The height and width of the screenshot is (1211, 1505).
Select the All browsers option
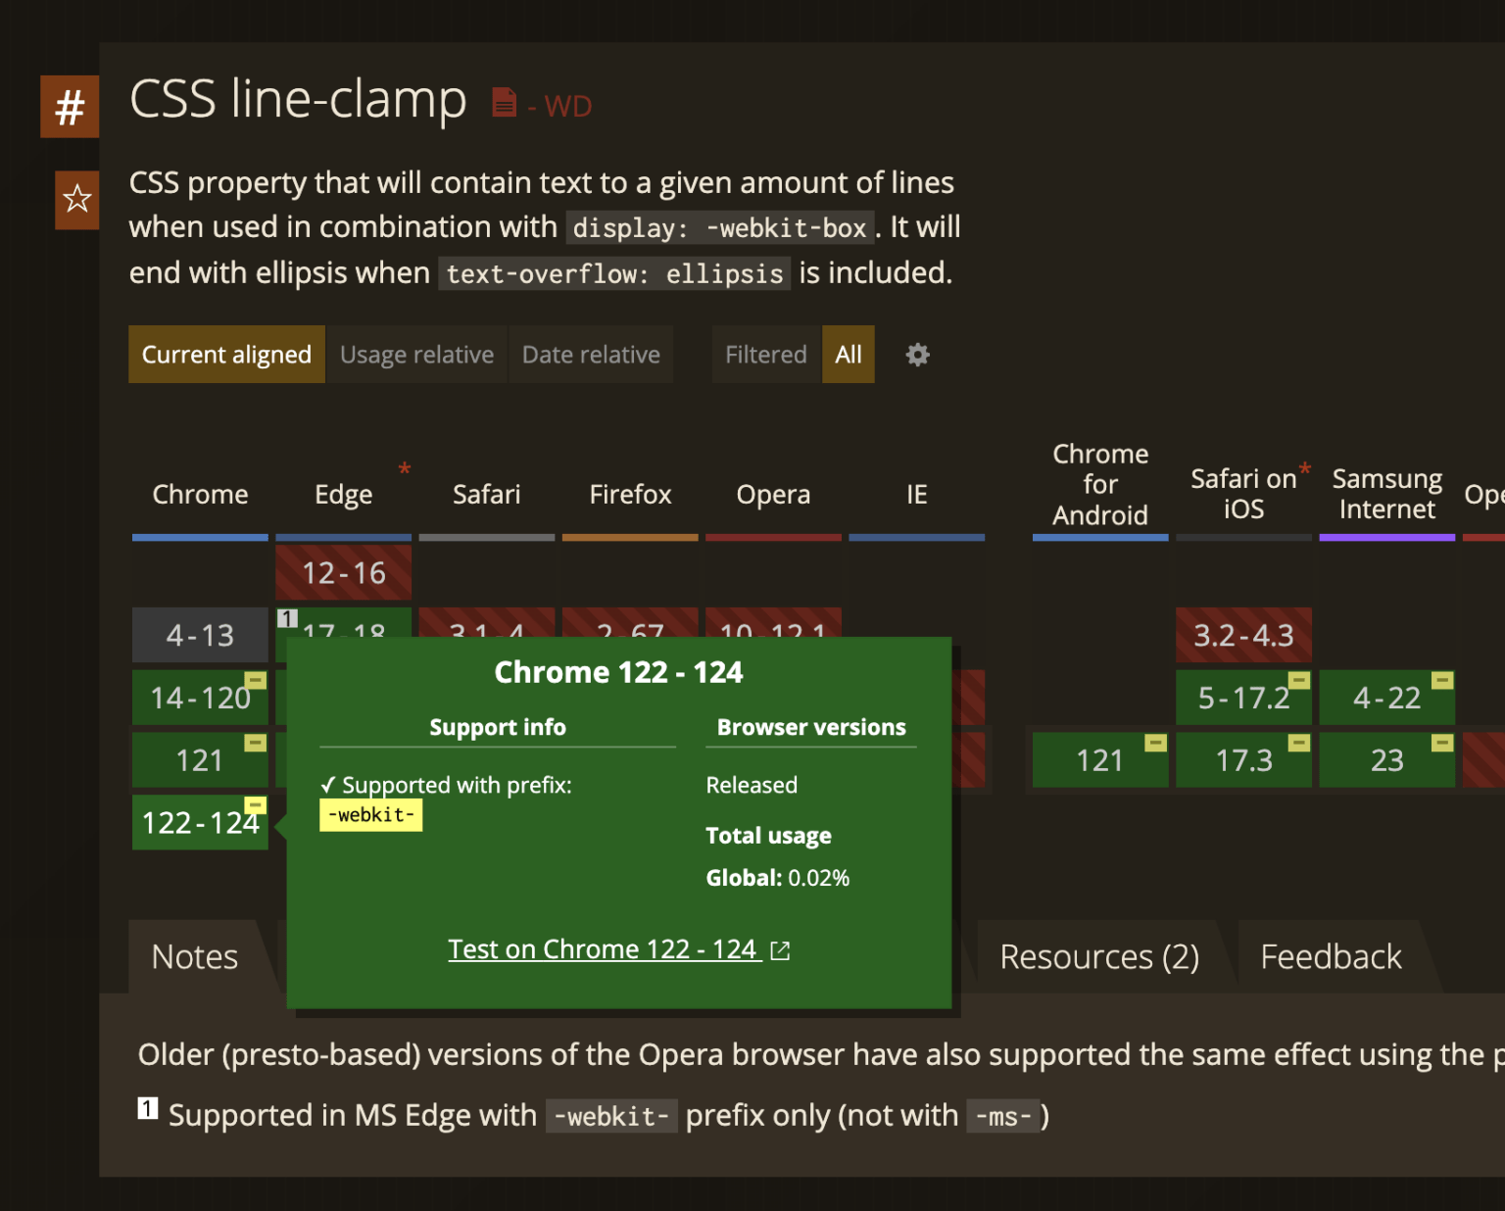click(x=849, y=355)
